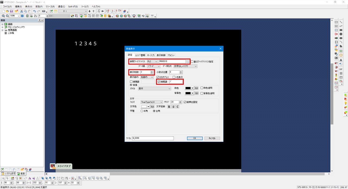
Task: Click the Save icon in the toolbar
Action: click(x=11, y=11)
